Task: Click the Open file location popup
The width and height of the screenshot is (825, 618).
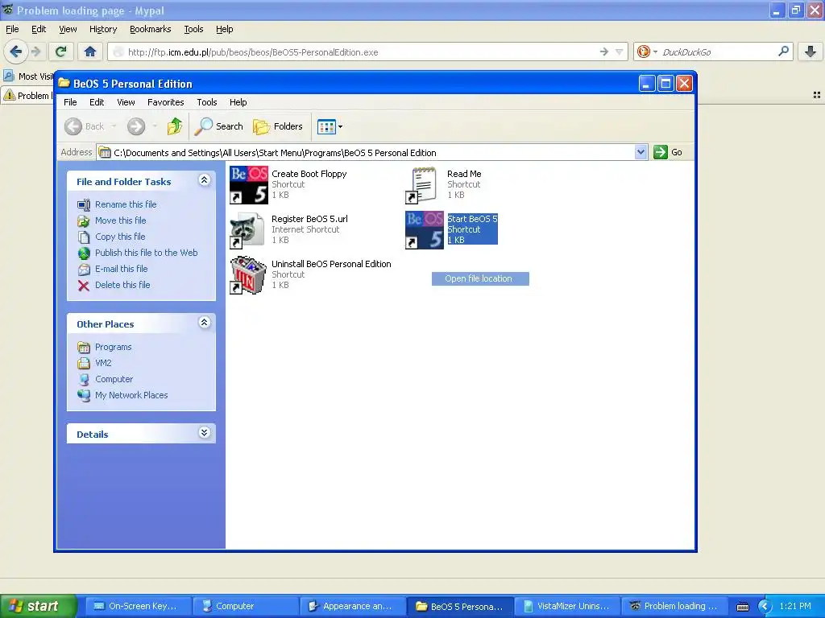Action: (x=480, y=278)
